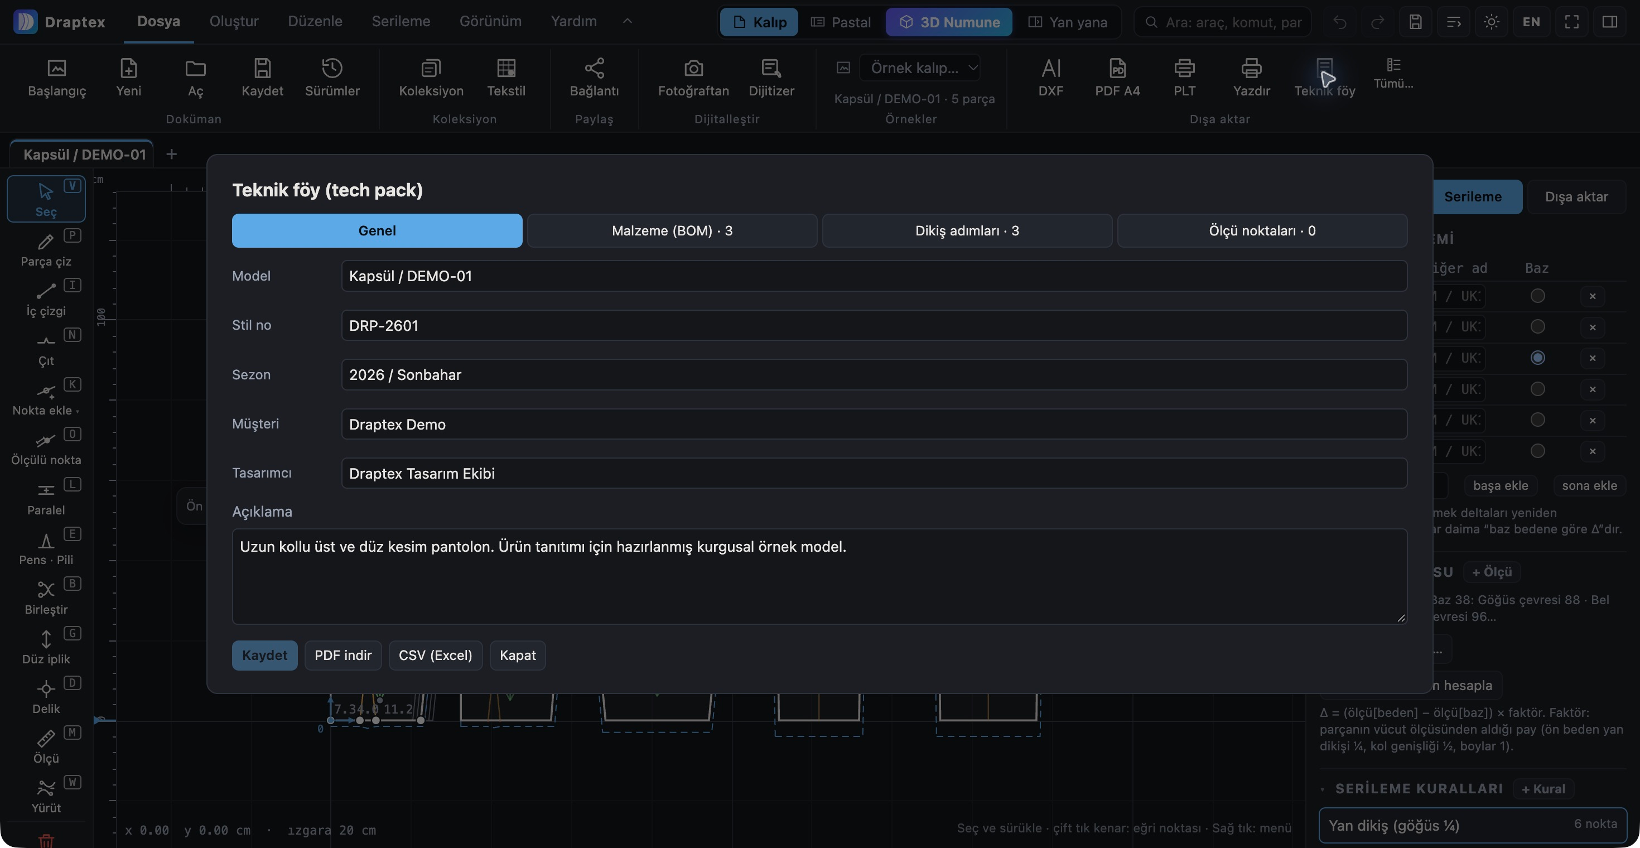Open the Tekstil fabric library
Image resolution: width=1640 pixels, height=848 pixels.
click(x=506, y=77)
